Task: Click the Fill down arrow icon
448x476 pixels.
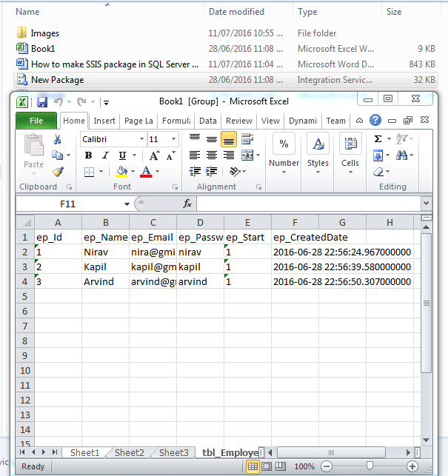Action: (x=378, y=155)
